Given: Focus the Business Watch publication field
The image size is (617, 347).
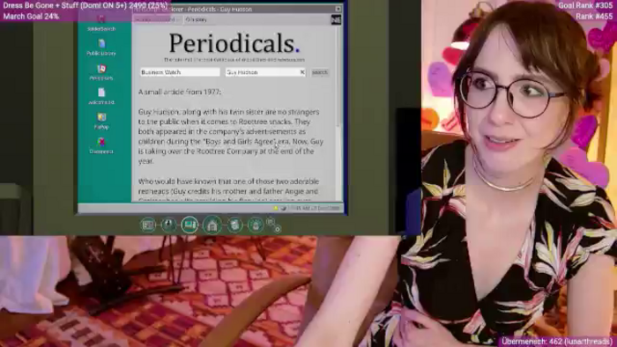Looking at the screenshot, I should point(180,72).
